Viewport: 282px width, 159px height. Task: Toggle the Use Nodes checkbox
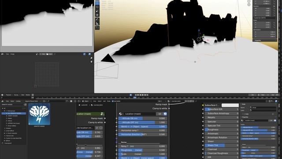coord(113,101)
